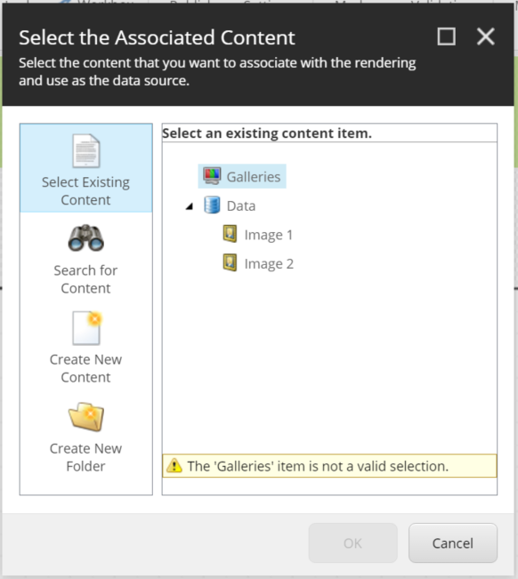
Task: Click the disabled OK button
Action: (x=352, y=543)
